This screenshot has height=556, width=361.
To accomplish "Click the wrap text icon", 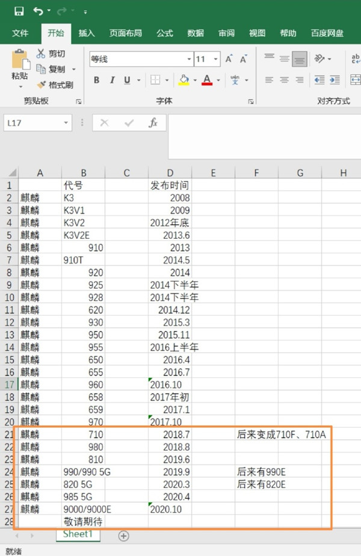I will (x=356, y=58).
